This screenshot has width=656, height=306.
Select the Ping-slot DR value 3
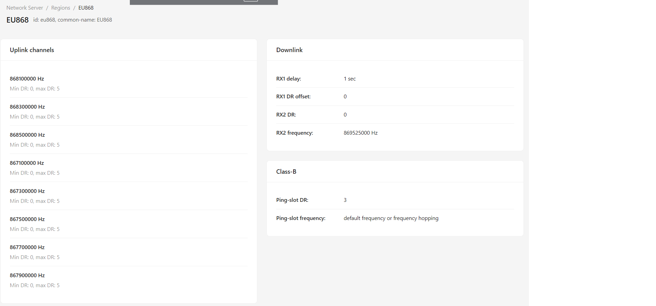pos(345,200)
